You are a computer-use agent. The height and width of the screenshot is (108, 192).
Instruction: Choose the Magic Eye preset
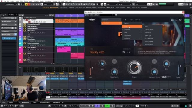[x=148, y=35]
